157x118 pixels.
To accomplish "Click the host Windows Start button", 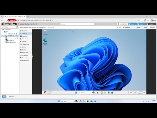I will (x=59, y=101).
